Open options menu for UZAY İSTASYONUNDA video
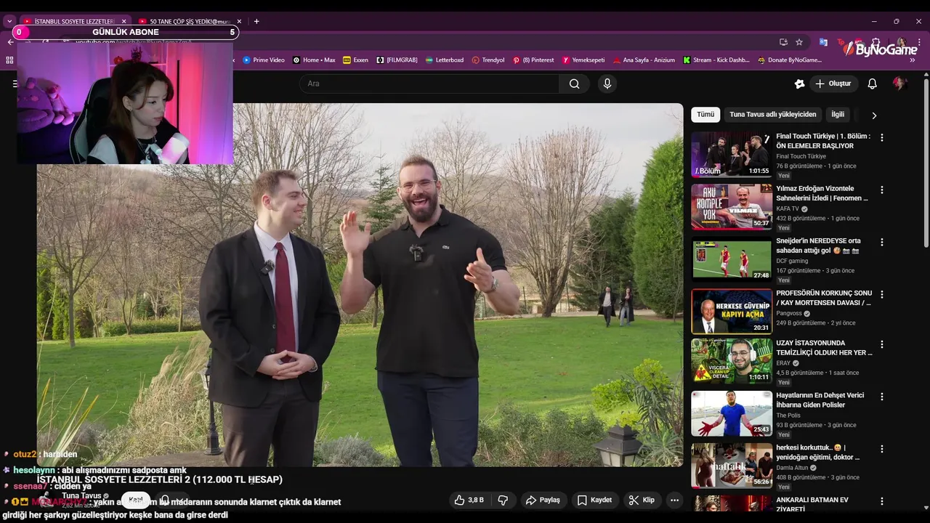Screen dimensions: 930x523 (x=882, y=344)
